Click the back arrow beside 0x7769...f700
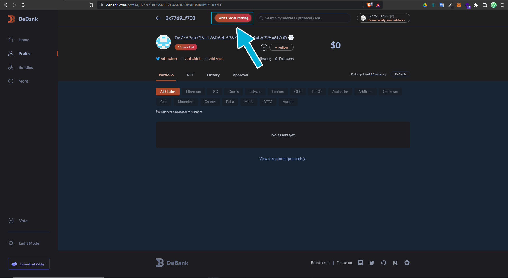Image resolution: width=508 pixels, height=278 pixels. point(158,18)
